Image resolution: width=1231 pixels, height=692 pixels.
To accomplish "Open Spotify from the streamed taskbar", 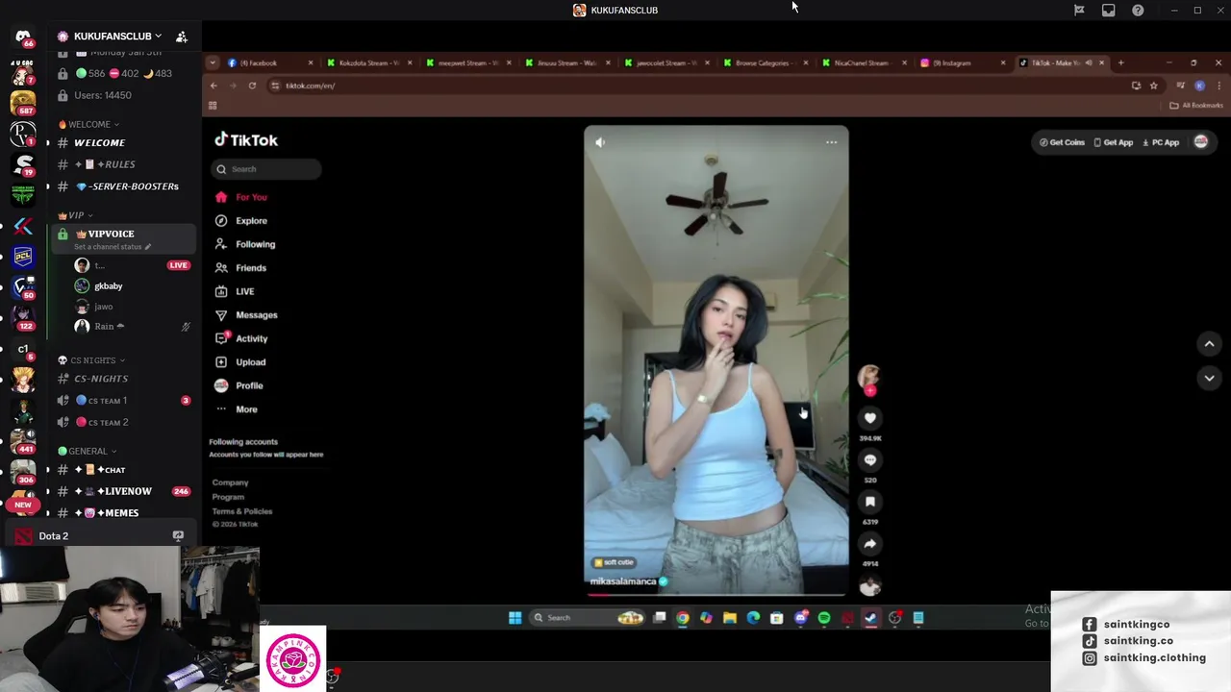I will click(x=824, y=618).
